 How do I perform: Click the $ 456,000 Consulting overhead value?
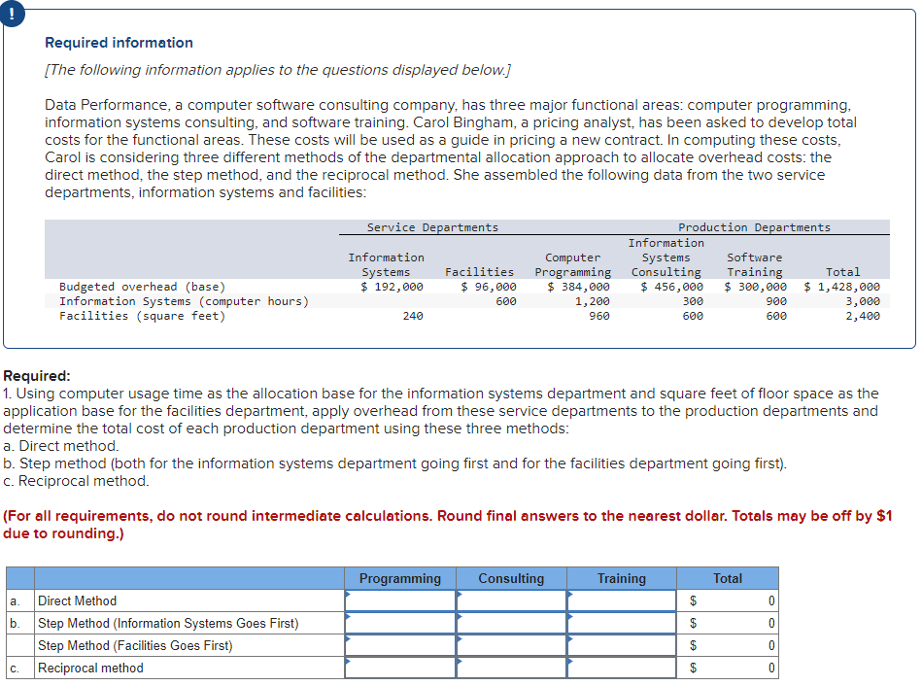(671, 287)
